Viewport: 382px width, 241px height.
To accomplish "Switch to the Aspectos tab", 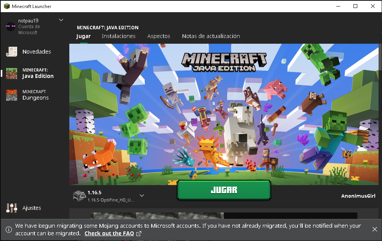I will [158, 36].
